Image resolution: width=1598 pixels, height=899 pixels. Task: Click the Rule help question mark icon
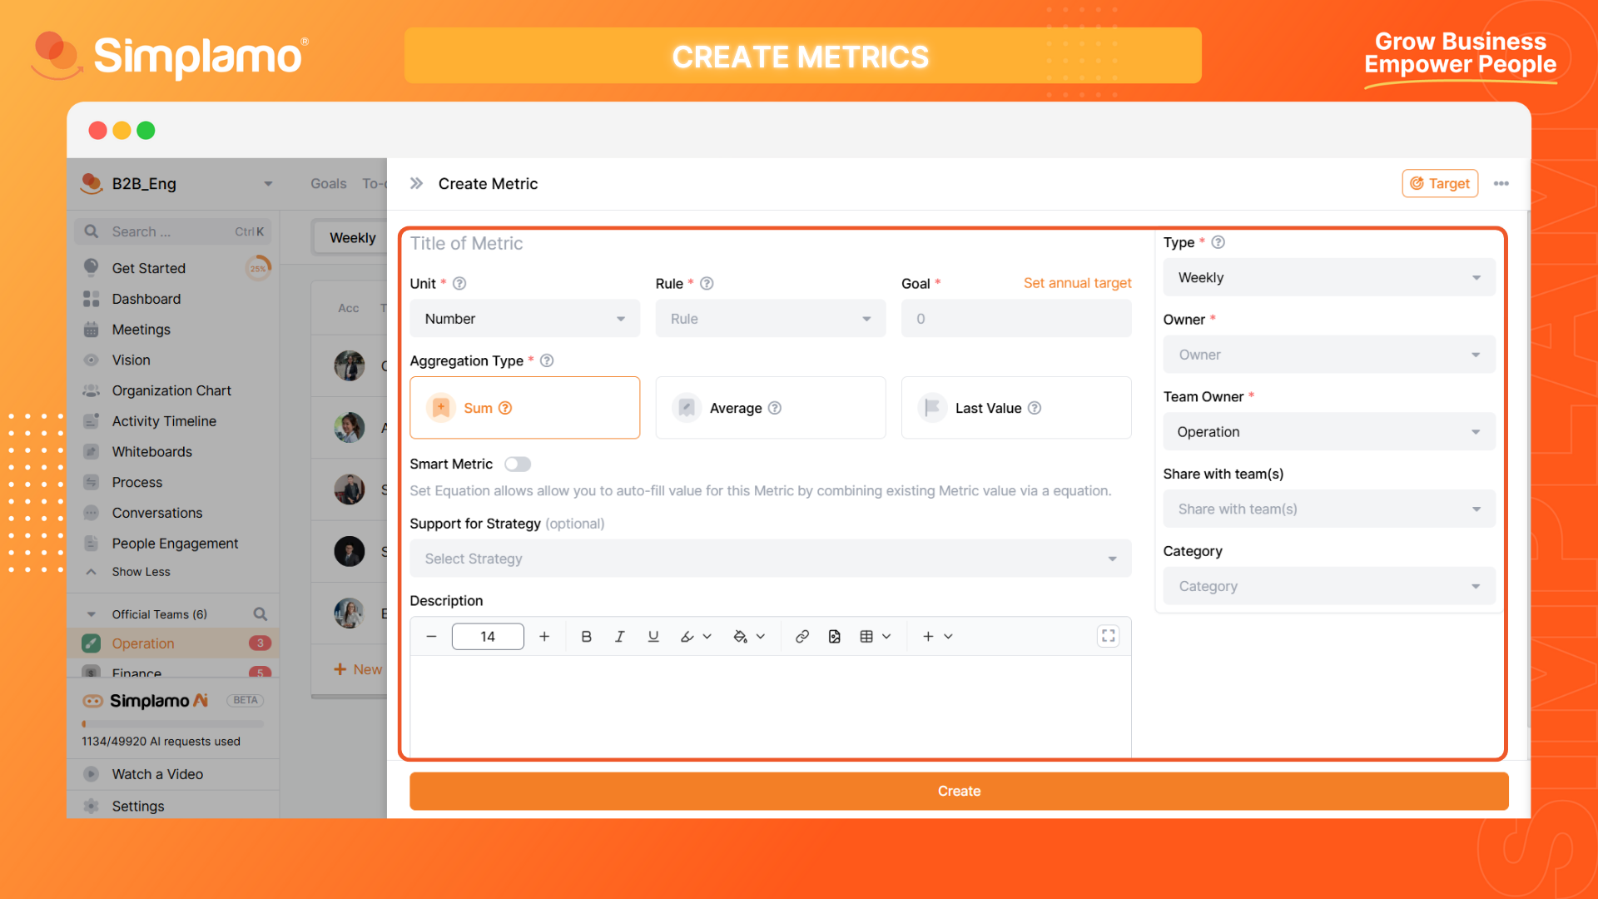(x=707, y=284)
